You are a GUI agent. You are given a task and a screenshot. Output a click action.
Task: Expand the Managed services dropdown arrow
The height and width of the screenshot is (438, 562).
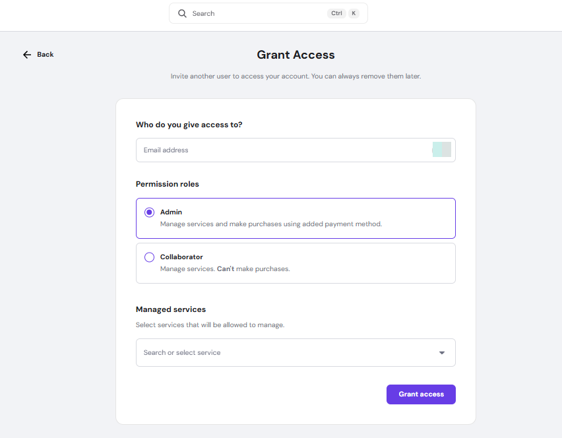click(442, 353)
